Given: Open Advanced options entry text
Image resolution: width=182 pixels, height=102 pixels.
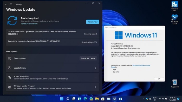Looking at the screenshot, I should (21, 76).
